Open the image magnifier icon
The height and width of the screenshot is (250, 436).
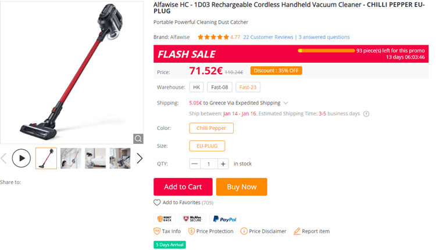click(x=138, y=139)
